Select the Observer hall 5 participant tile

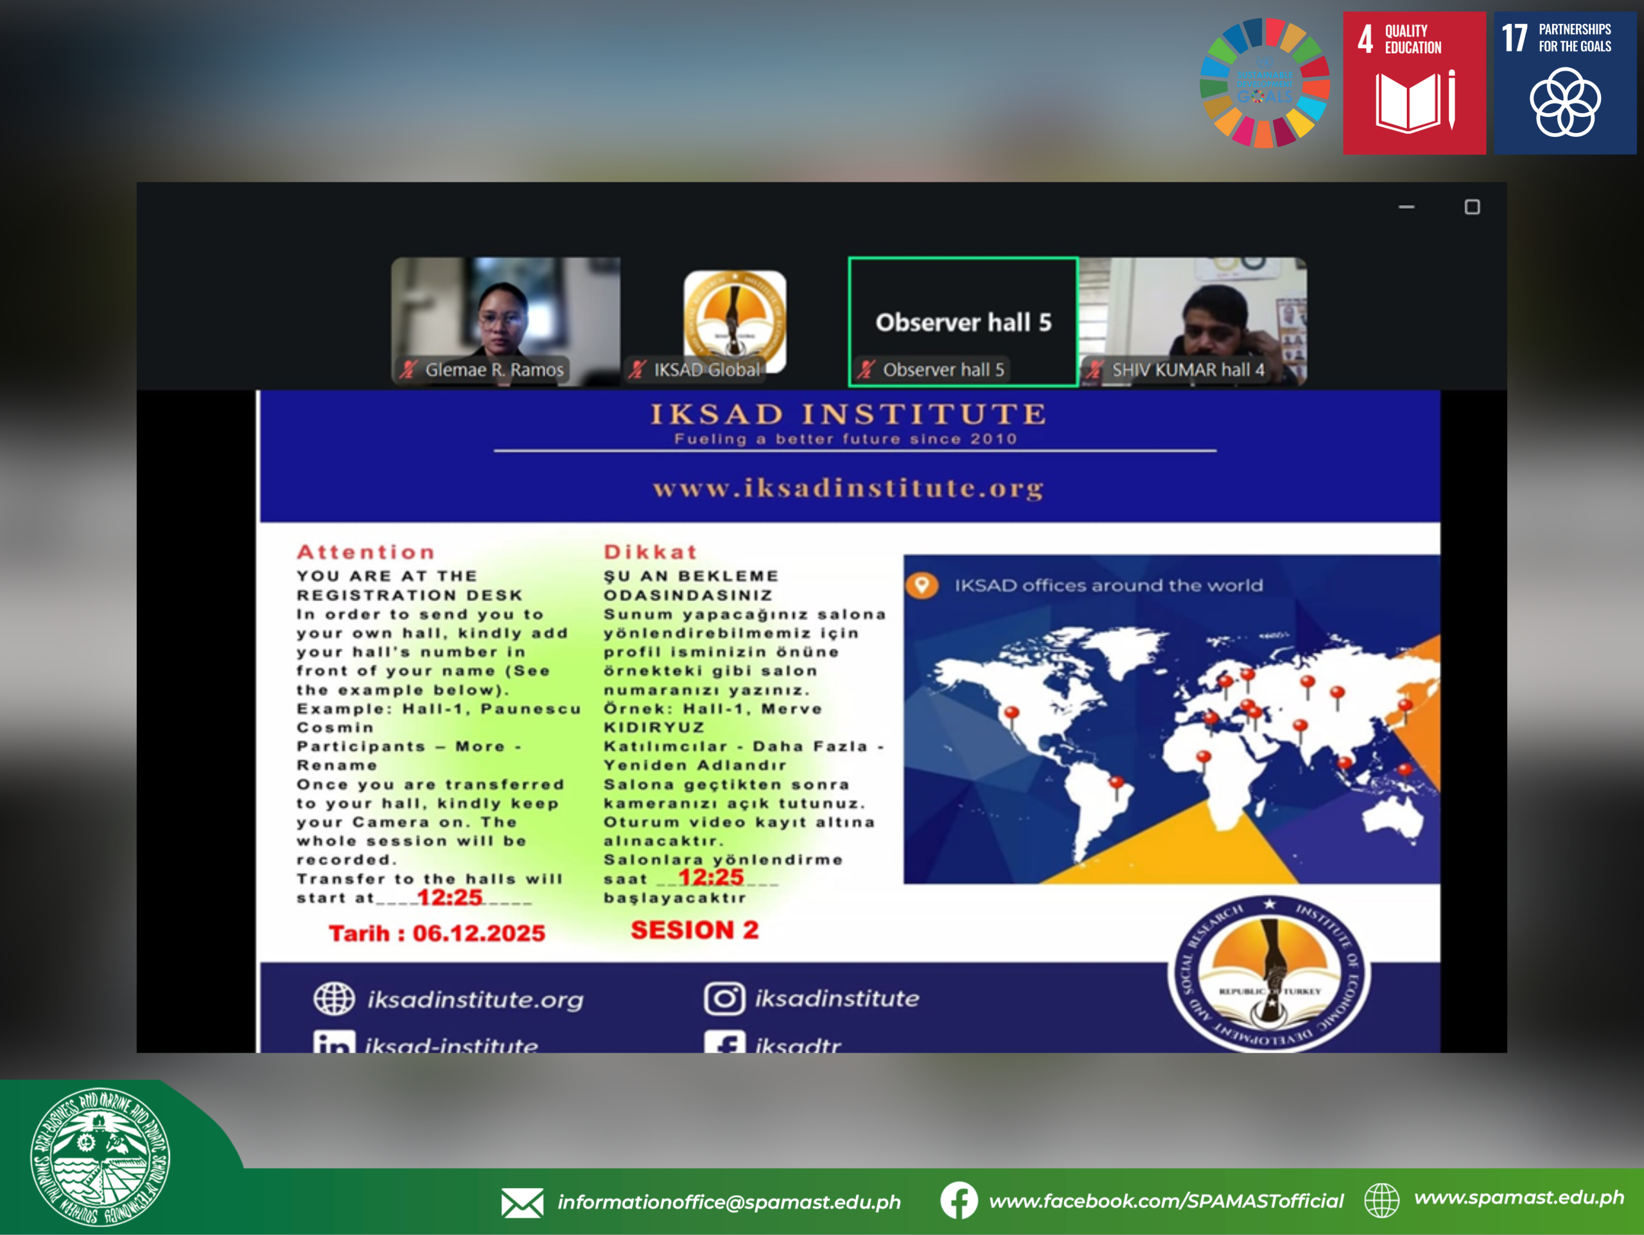(963, 321)
